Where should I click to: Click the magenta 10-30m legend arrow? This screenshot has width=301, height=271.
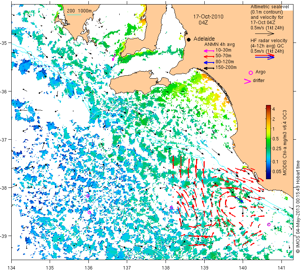tap(209, 51)
